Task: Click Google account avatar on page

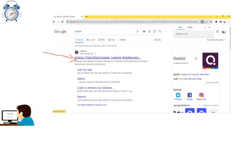Action: click(224, 32)
